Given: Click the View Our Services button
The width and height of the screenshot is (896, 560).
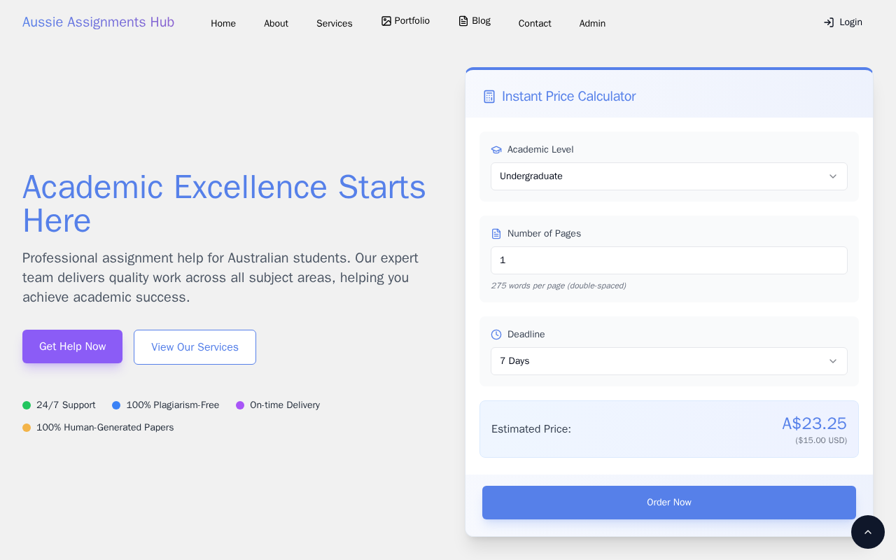Looking at the screenshot, I should 195,347.
